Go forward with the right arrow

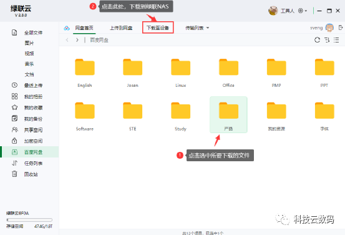coord(77,40)
